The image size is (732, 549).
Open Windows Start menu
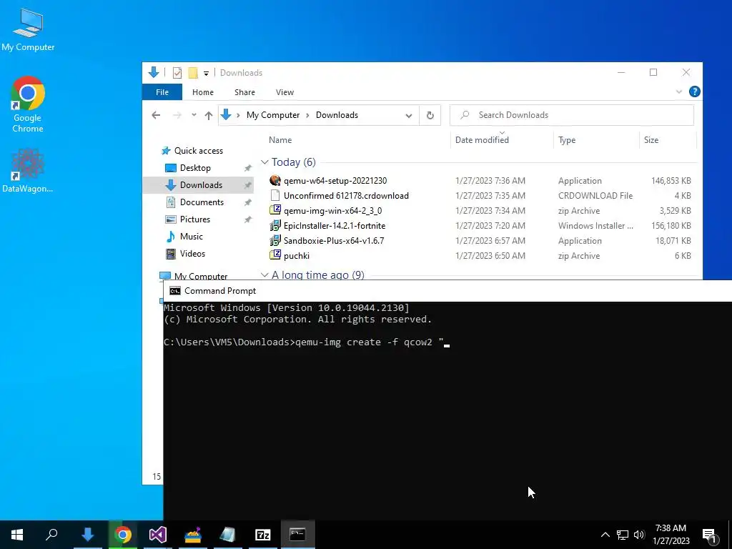17,535
